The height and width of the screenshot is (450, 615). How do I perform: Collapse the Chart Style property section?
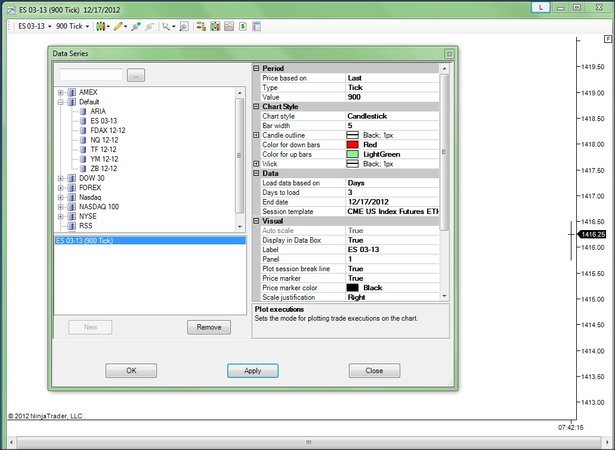(x=256, y=107)
